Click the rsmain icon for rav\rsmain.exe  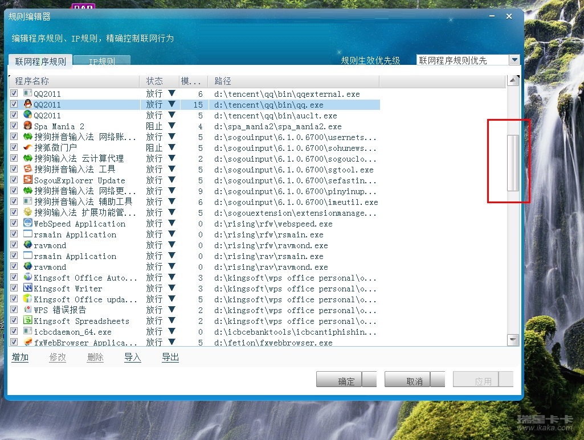27,255
